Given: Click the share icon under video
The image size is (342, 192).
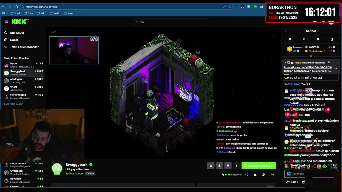Looking at the screenshot, I should [x=247, y=175].
